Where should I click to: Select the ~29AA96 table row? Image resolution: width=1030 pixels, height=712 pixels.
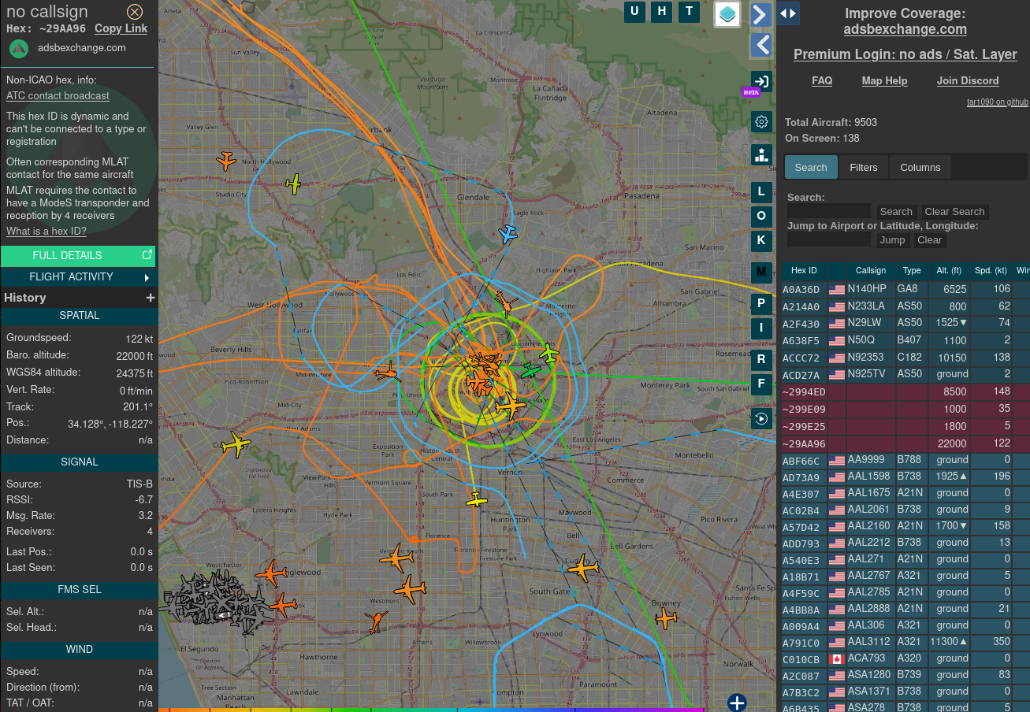coord(905,443)
